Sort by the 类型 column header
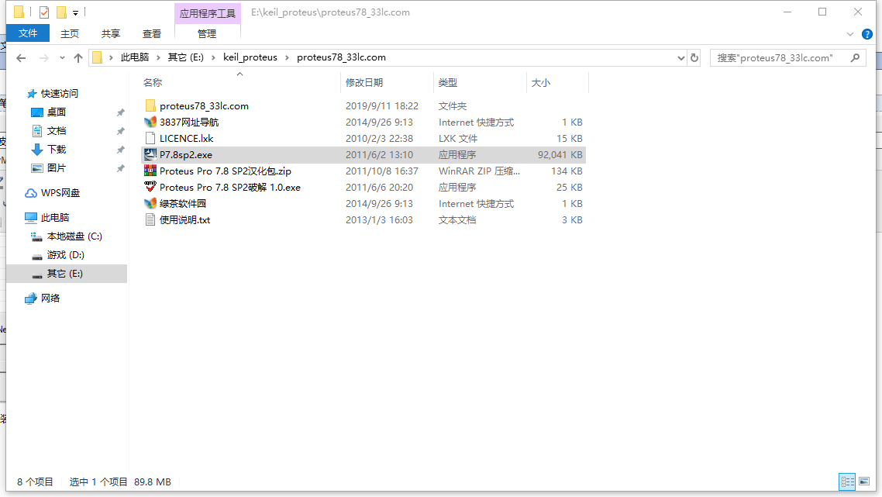 pyautogui.click(x=448, y=83)
